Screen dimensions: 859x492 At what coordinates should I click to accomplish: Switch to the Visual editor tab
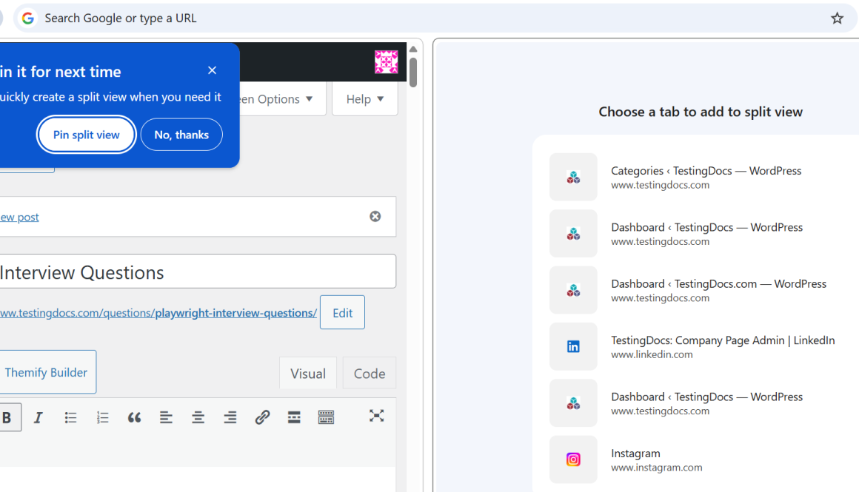tap(308, 374)
